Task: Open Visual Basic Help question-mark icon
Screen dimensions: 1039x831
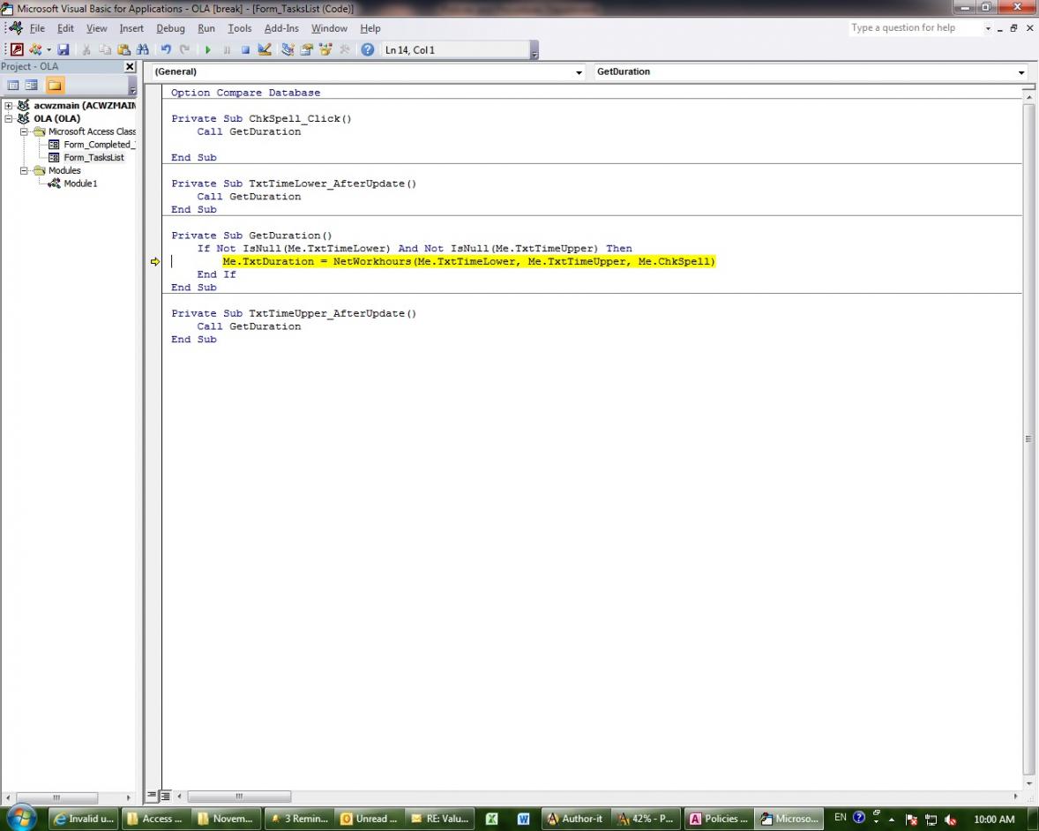Action: click(368, 50)
